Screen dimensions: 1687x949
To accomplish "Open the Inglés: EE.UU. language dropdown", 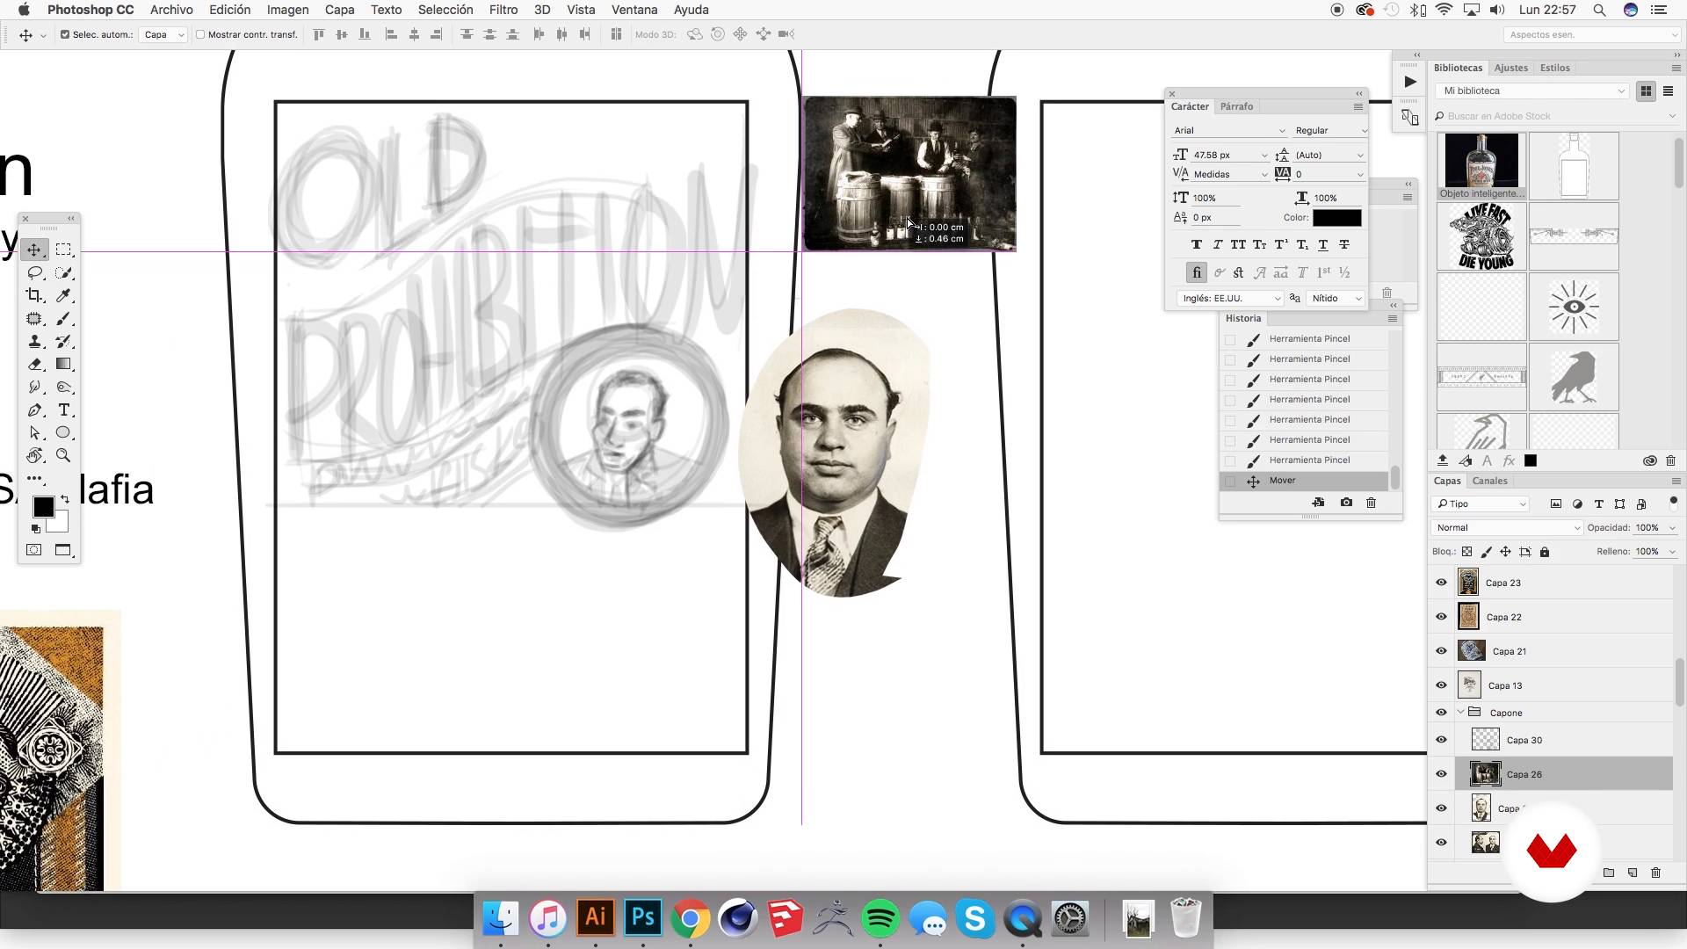I will point(1229,299).
